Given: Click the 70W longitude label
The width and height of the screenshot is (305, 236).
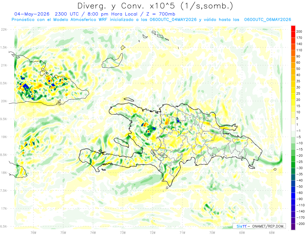Looking at the screenshot, I should (212, 232).
